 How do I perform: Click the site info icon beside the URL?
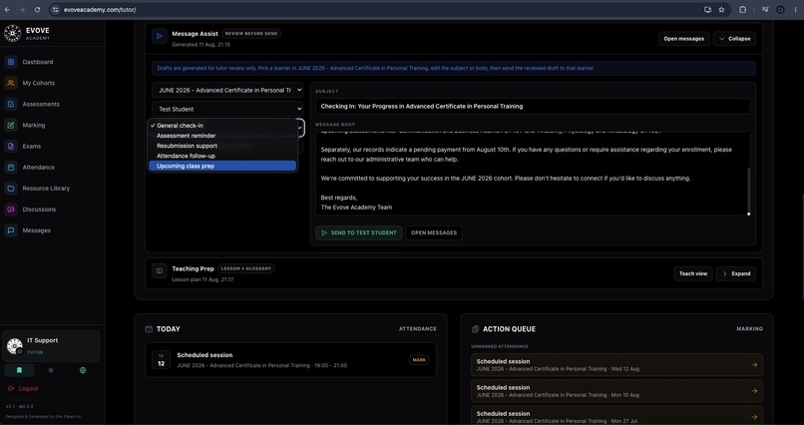pyautogui.click(x=56, y=9)
